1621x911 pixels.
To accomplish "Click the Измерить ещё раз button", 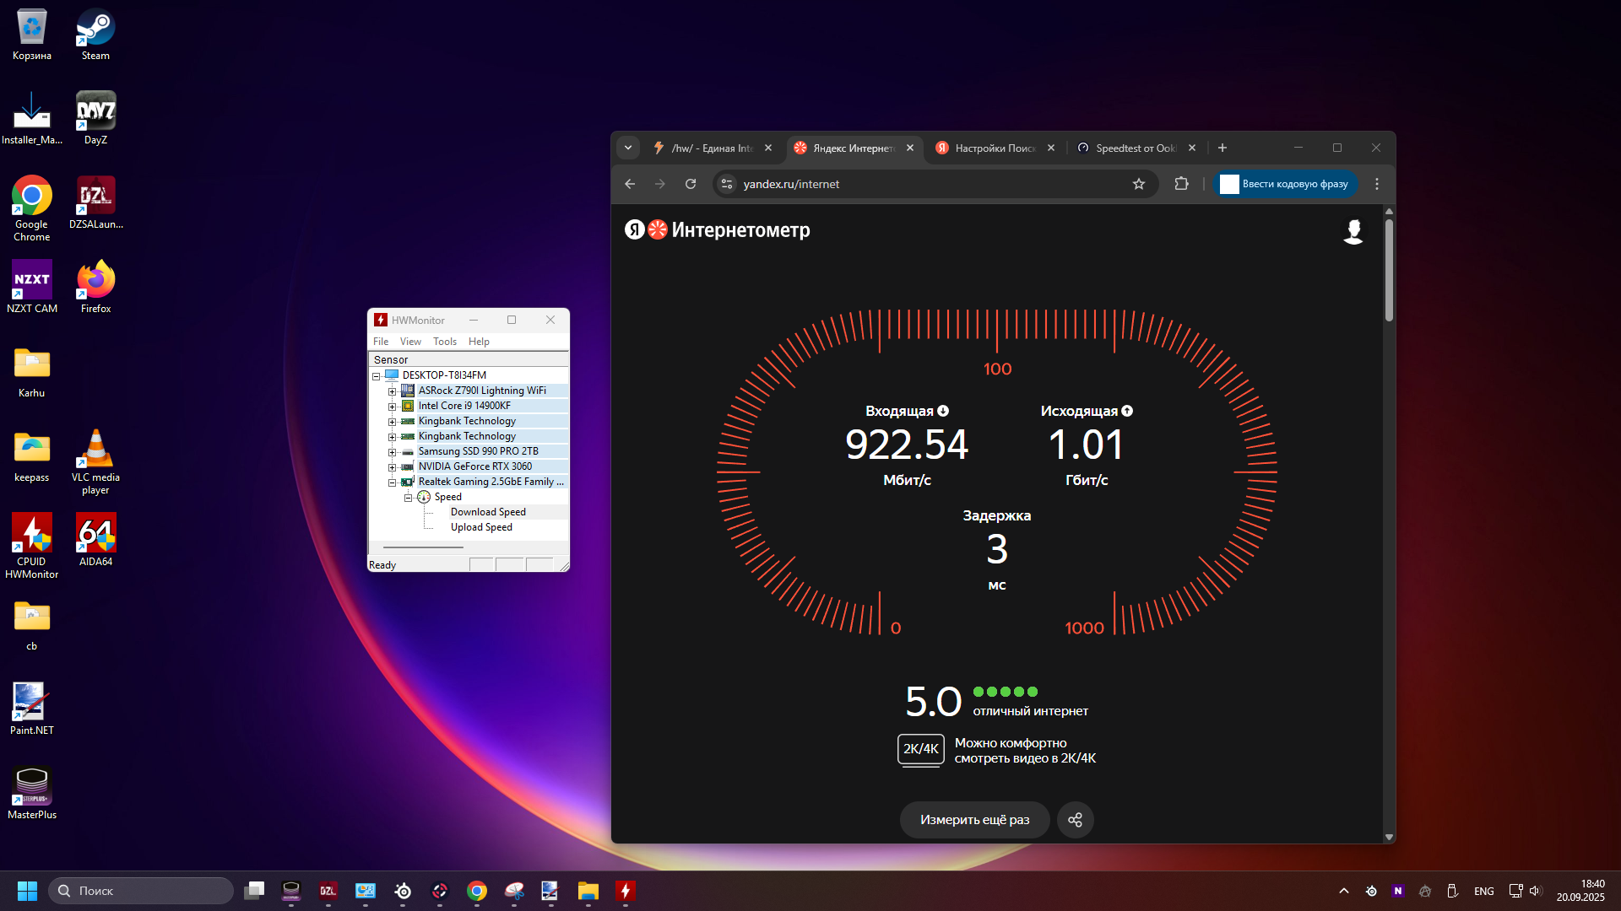I will click(x=974, y=820).
